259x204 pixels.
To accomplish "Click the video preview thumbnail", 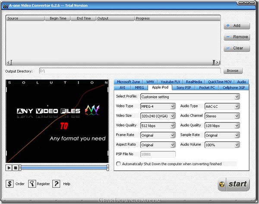I will (57, 121).
